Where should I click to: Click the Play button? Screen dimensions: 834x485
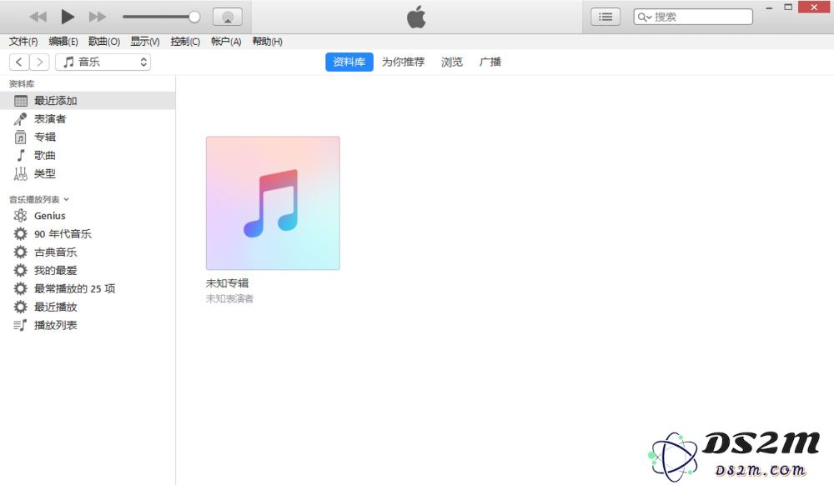68,17
